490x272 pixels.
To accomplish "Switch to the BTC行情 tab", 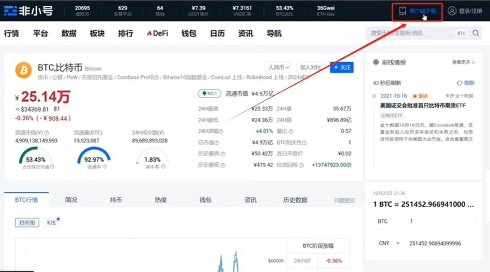I will (26, 200).
